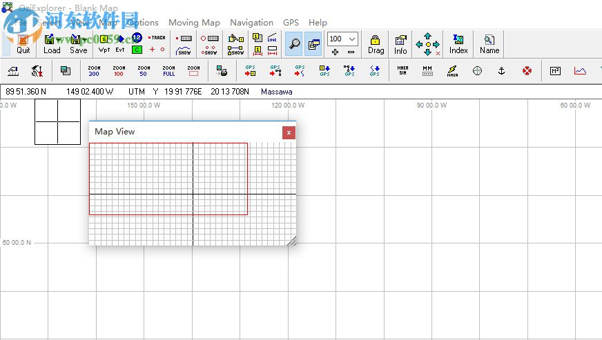Click the track point SHOW icon
This screenshot has height=340, width=602.
tap(209, 50)
